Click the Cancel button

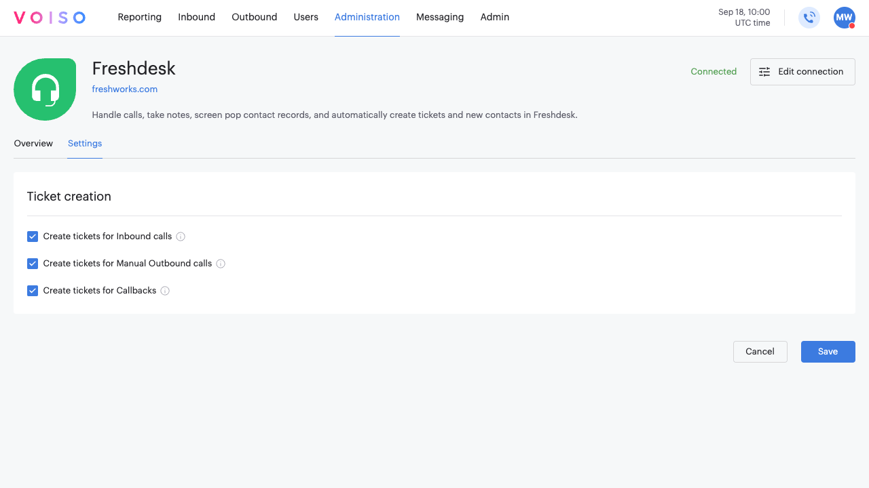pos(760,352)
